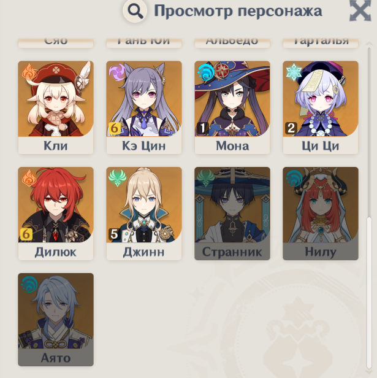Screen dimensions: 377x378
Task: Click the partially visible Альбедо label
Action: [232, 42]
